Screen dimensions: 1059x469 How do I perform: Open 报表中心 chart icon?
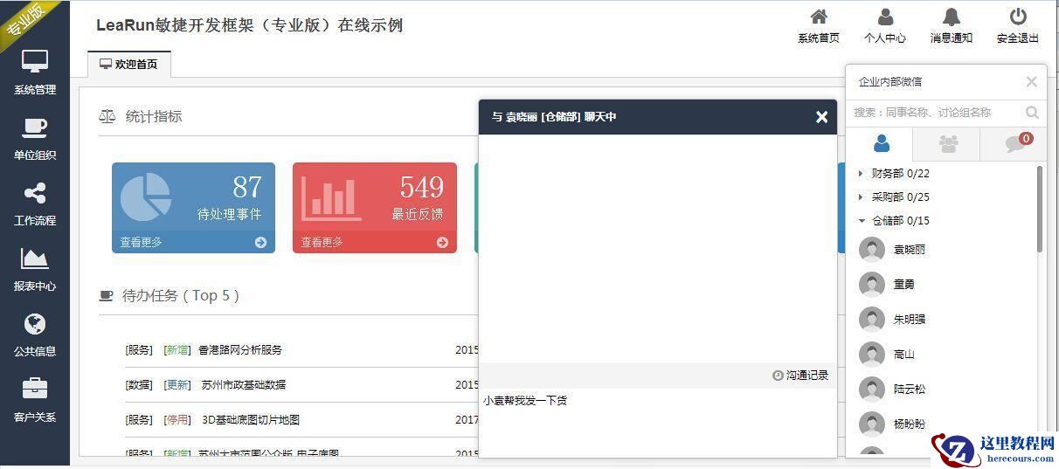(x=35, y=259)
